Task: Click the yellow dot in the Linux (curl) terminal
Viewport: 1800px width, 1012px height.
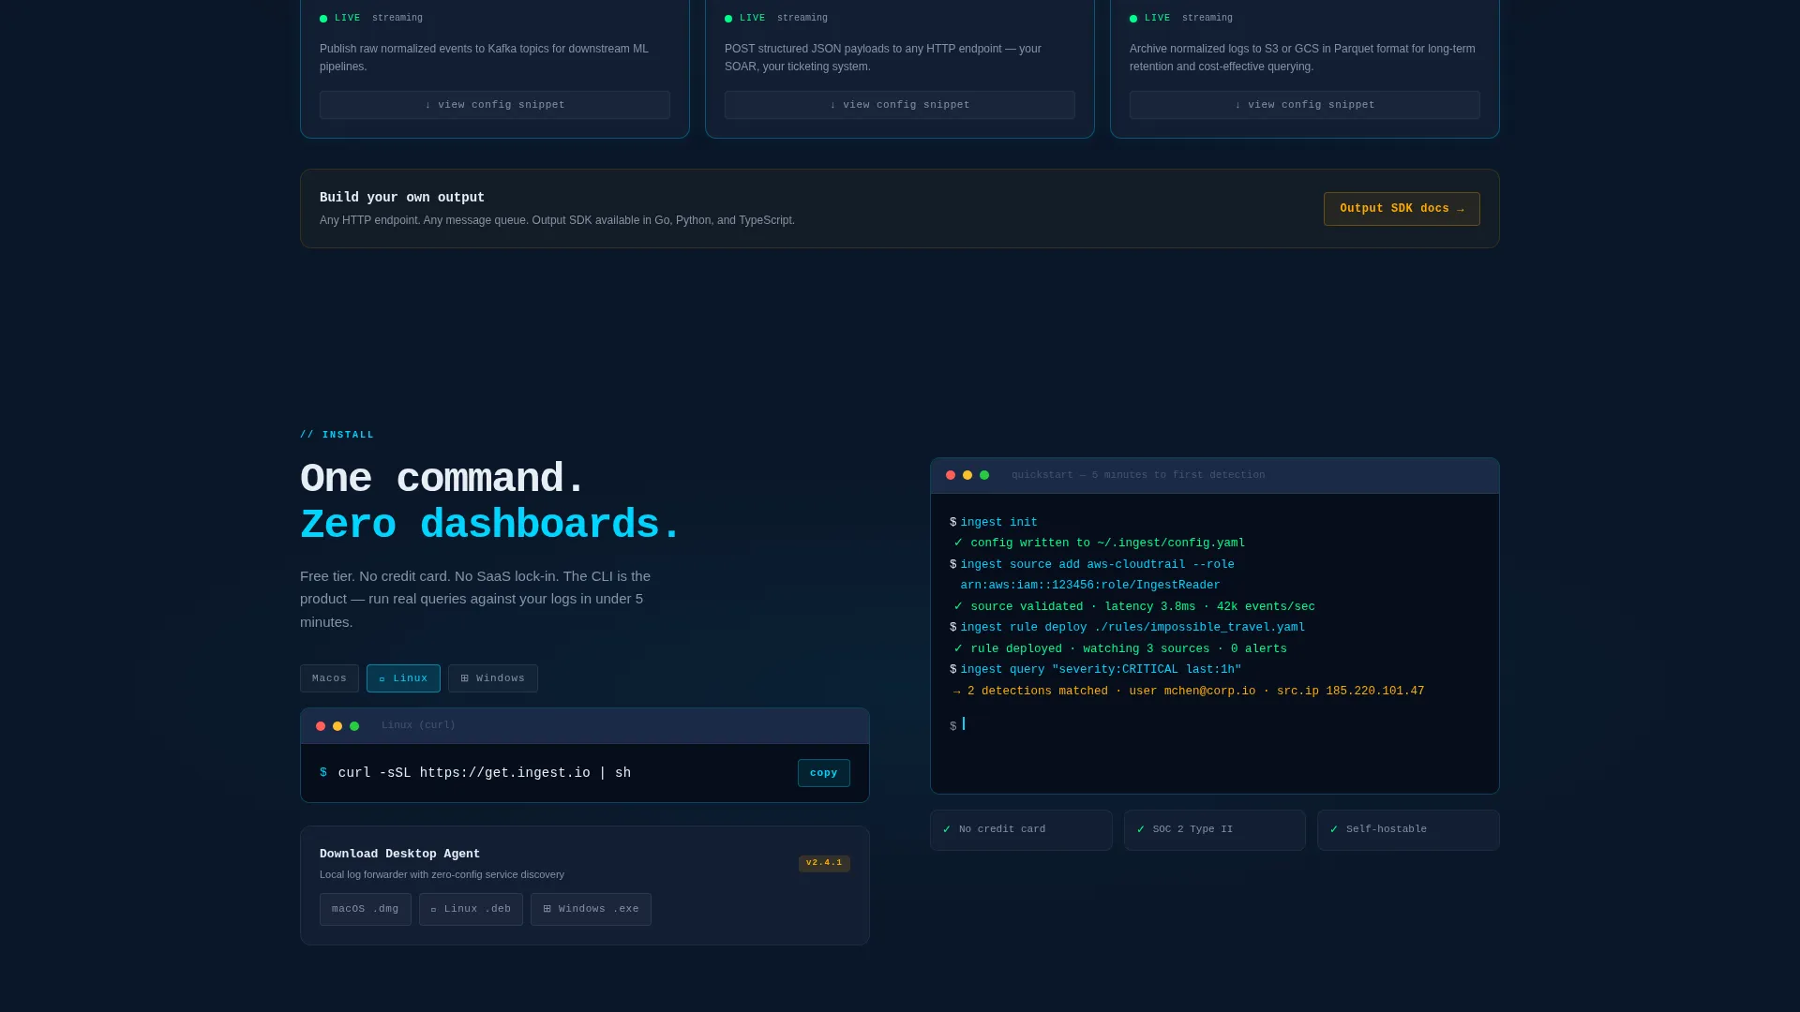Action: coord(337,726)
